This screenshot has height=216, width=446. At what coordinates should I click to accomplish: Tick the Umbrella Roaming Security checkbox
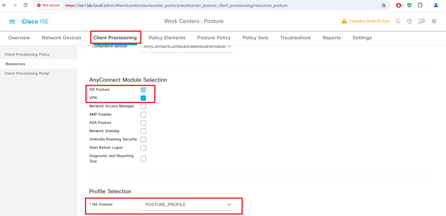(143, 139)
